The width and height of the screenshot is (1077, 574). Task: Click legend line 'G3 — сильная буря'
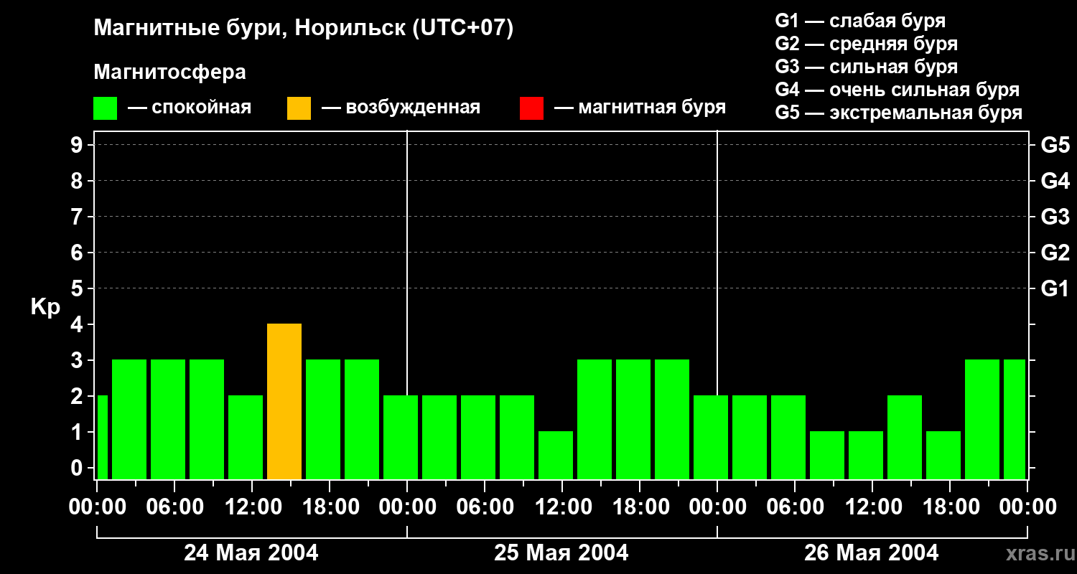pyautogui.click(x=867, y=67)
